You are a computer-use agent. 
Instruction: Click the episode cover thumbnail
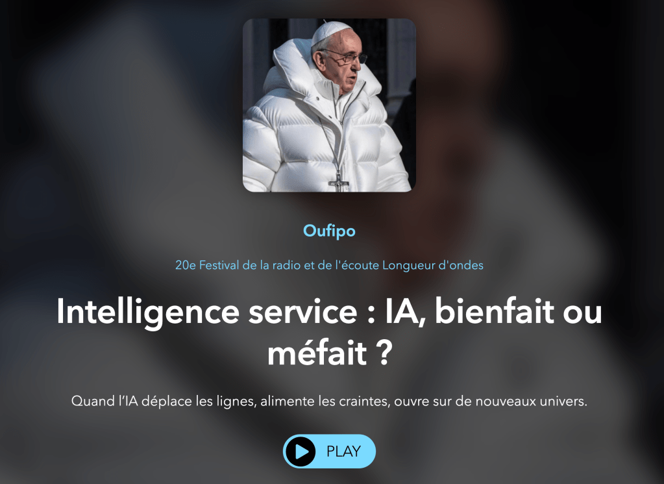pos(329,105)
